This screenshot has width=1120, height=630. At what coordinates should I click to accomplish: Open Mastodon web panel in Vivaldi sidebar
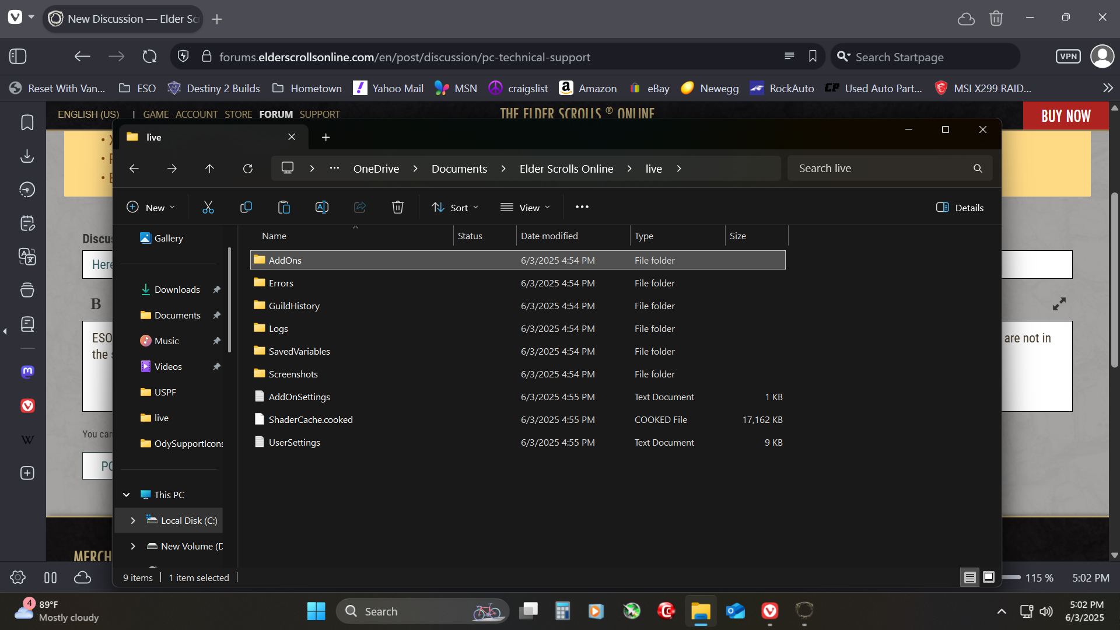[27, 372]
